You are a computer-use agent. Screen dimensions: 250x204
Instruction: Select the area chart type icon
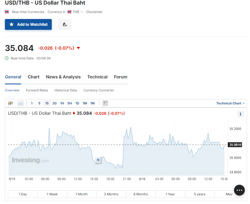(21, 103)
